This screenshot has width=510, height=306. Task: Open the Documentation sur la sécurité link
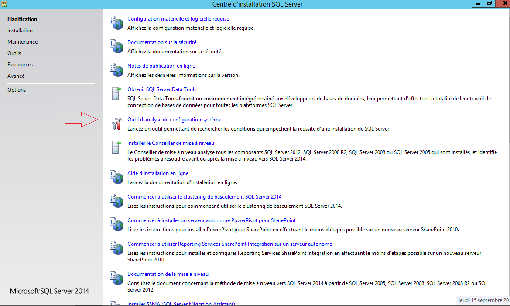(x=162, y=42)
